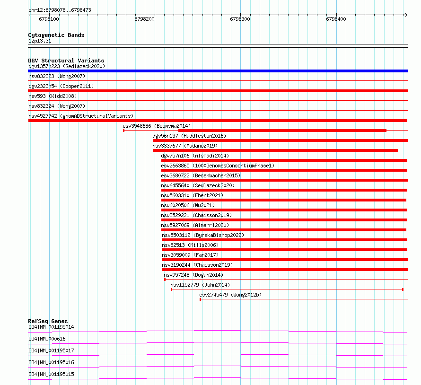Open esv2745479 (Wong2012b) variant
The width and height of the screenshot is (421, 385).
click(230, 295)
